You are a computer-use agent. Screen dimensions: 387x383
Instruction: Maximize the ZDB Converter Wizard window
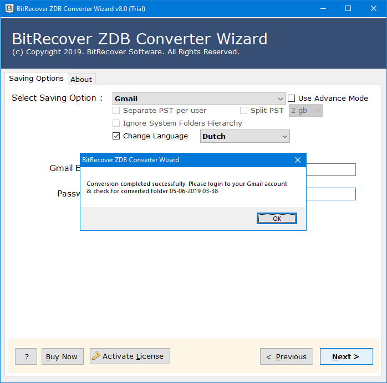click(x=348, y=9)
